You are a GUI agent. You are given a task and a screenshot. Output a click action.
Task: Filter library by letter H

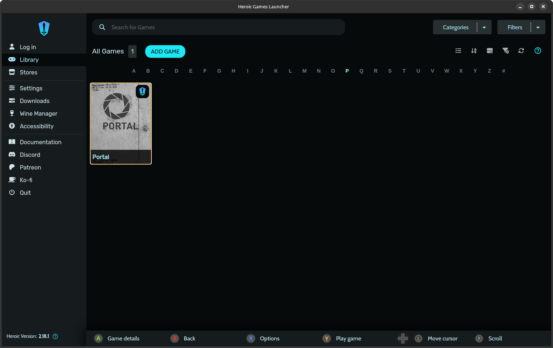click(233, 71)
